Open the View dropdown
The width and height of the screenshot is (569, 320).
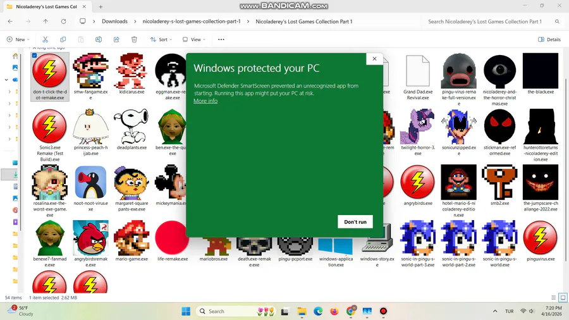pyautogui.click(x=194, y=40)
